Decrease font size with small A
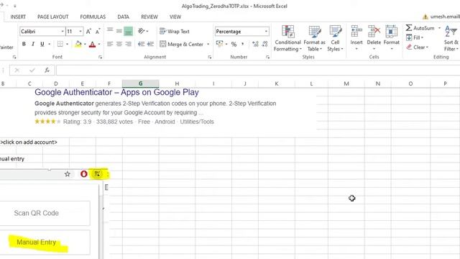This screenshot has width=460, height=259. pyautogui.click(x=98, y=31)
